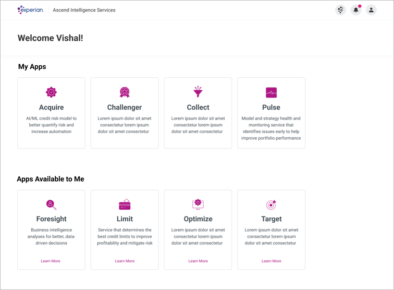Open the user profile icon
This screenshot has width=394, height=290.
(371, 10)
